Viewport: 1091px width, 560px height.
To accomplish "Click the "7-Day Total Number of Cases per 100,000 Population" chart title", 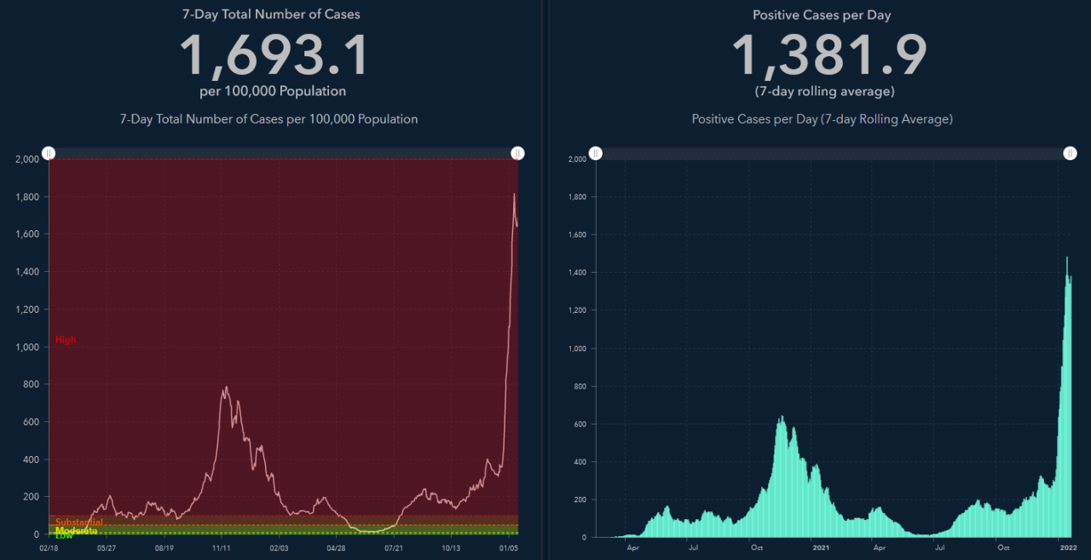I will coord(268,119).
